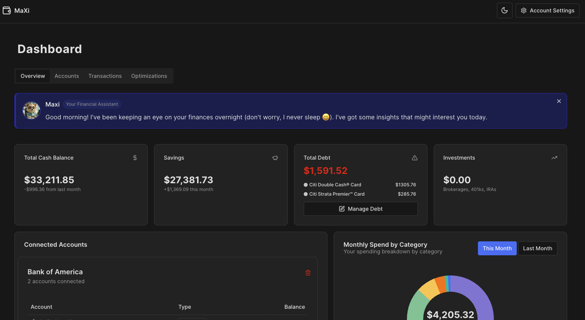
Task: Click the $4,205.32 chart total
Action: click(x=450, y=315)
